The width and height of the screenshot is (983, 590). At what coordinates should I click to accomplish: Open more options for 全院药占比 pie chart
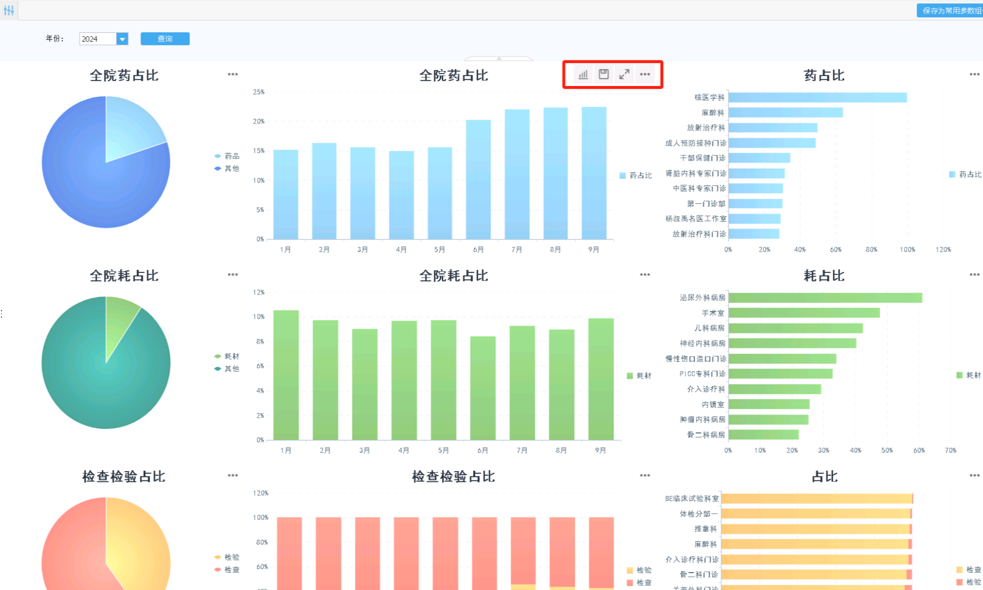pos(233,74)
